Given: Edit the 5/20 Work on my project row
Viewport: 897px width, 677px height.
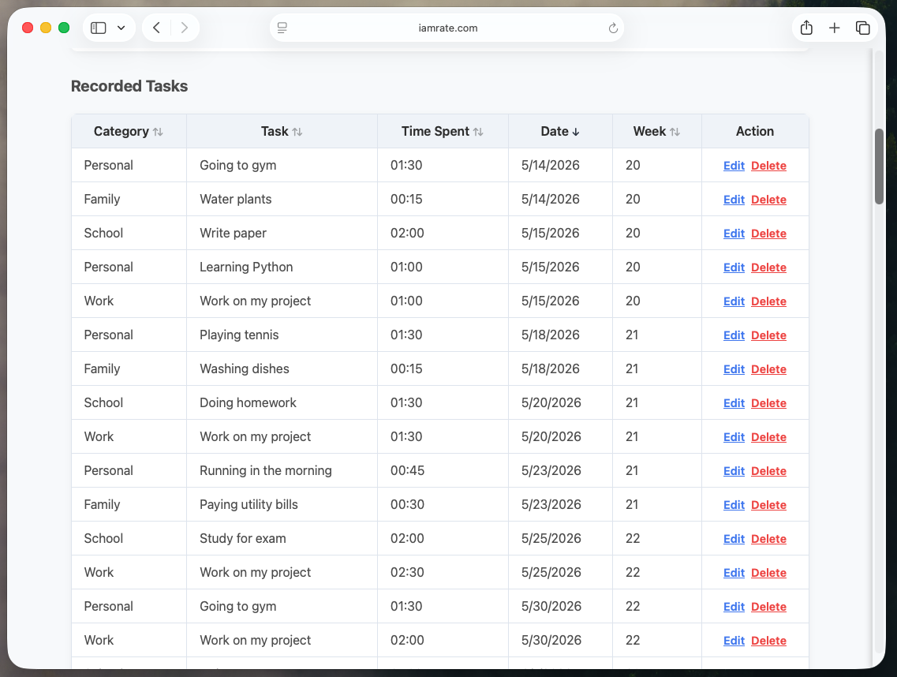Looking at the screenshot, I should pyautogui.click(x=734, y=437).
